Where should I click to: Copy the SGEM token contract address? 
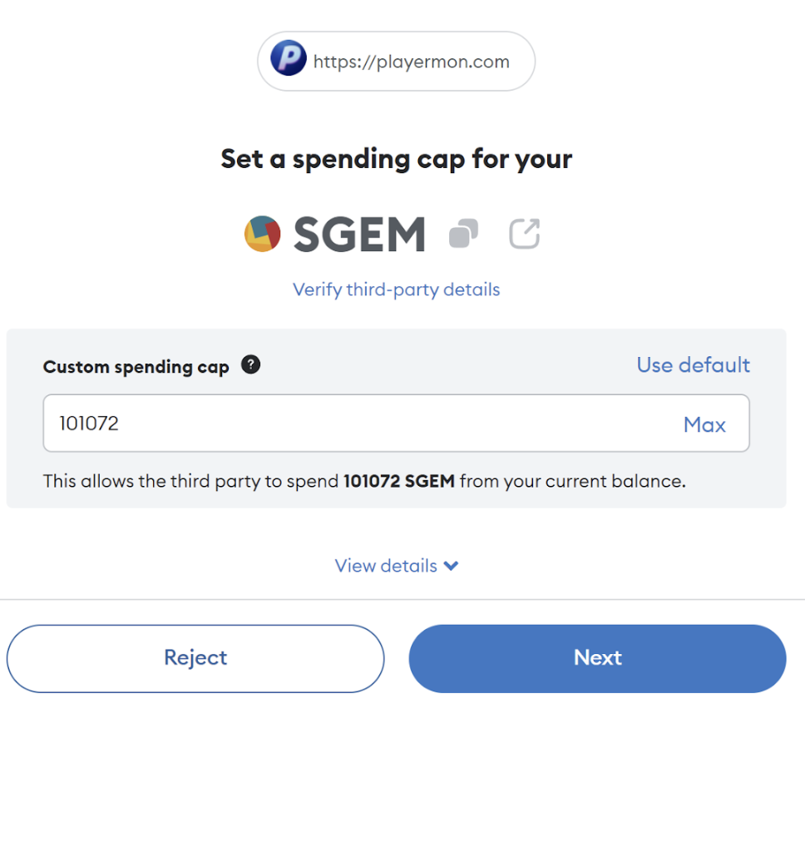463,234
